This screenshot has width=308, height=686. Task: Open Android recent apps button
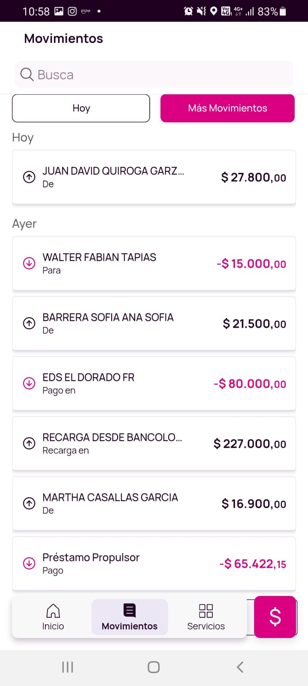[68, 667]
